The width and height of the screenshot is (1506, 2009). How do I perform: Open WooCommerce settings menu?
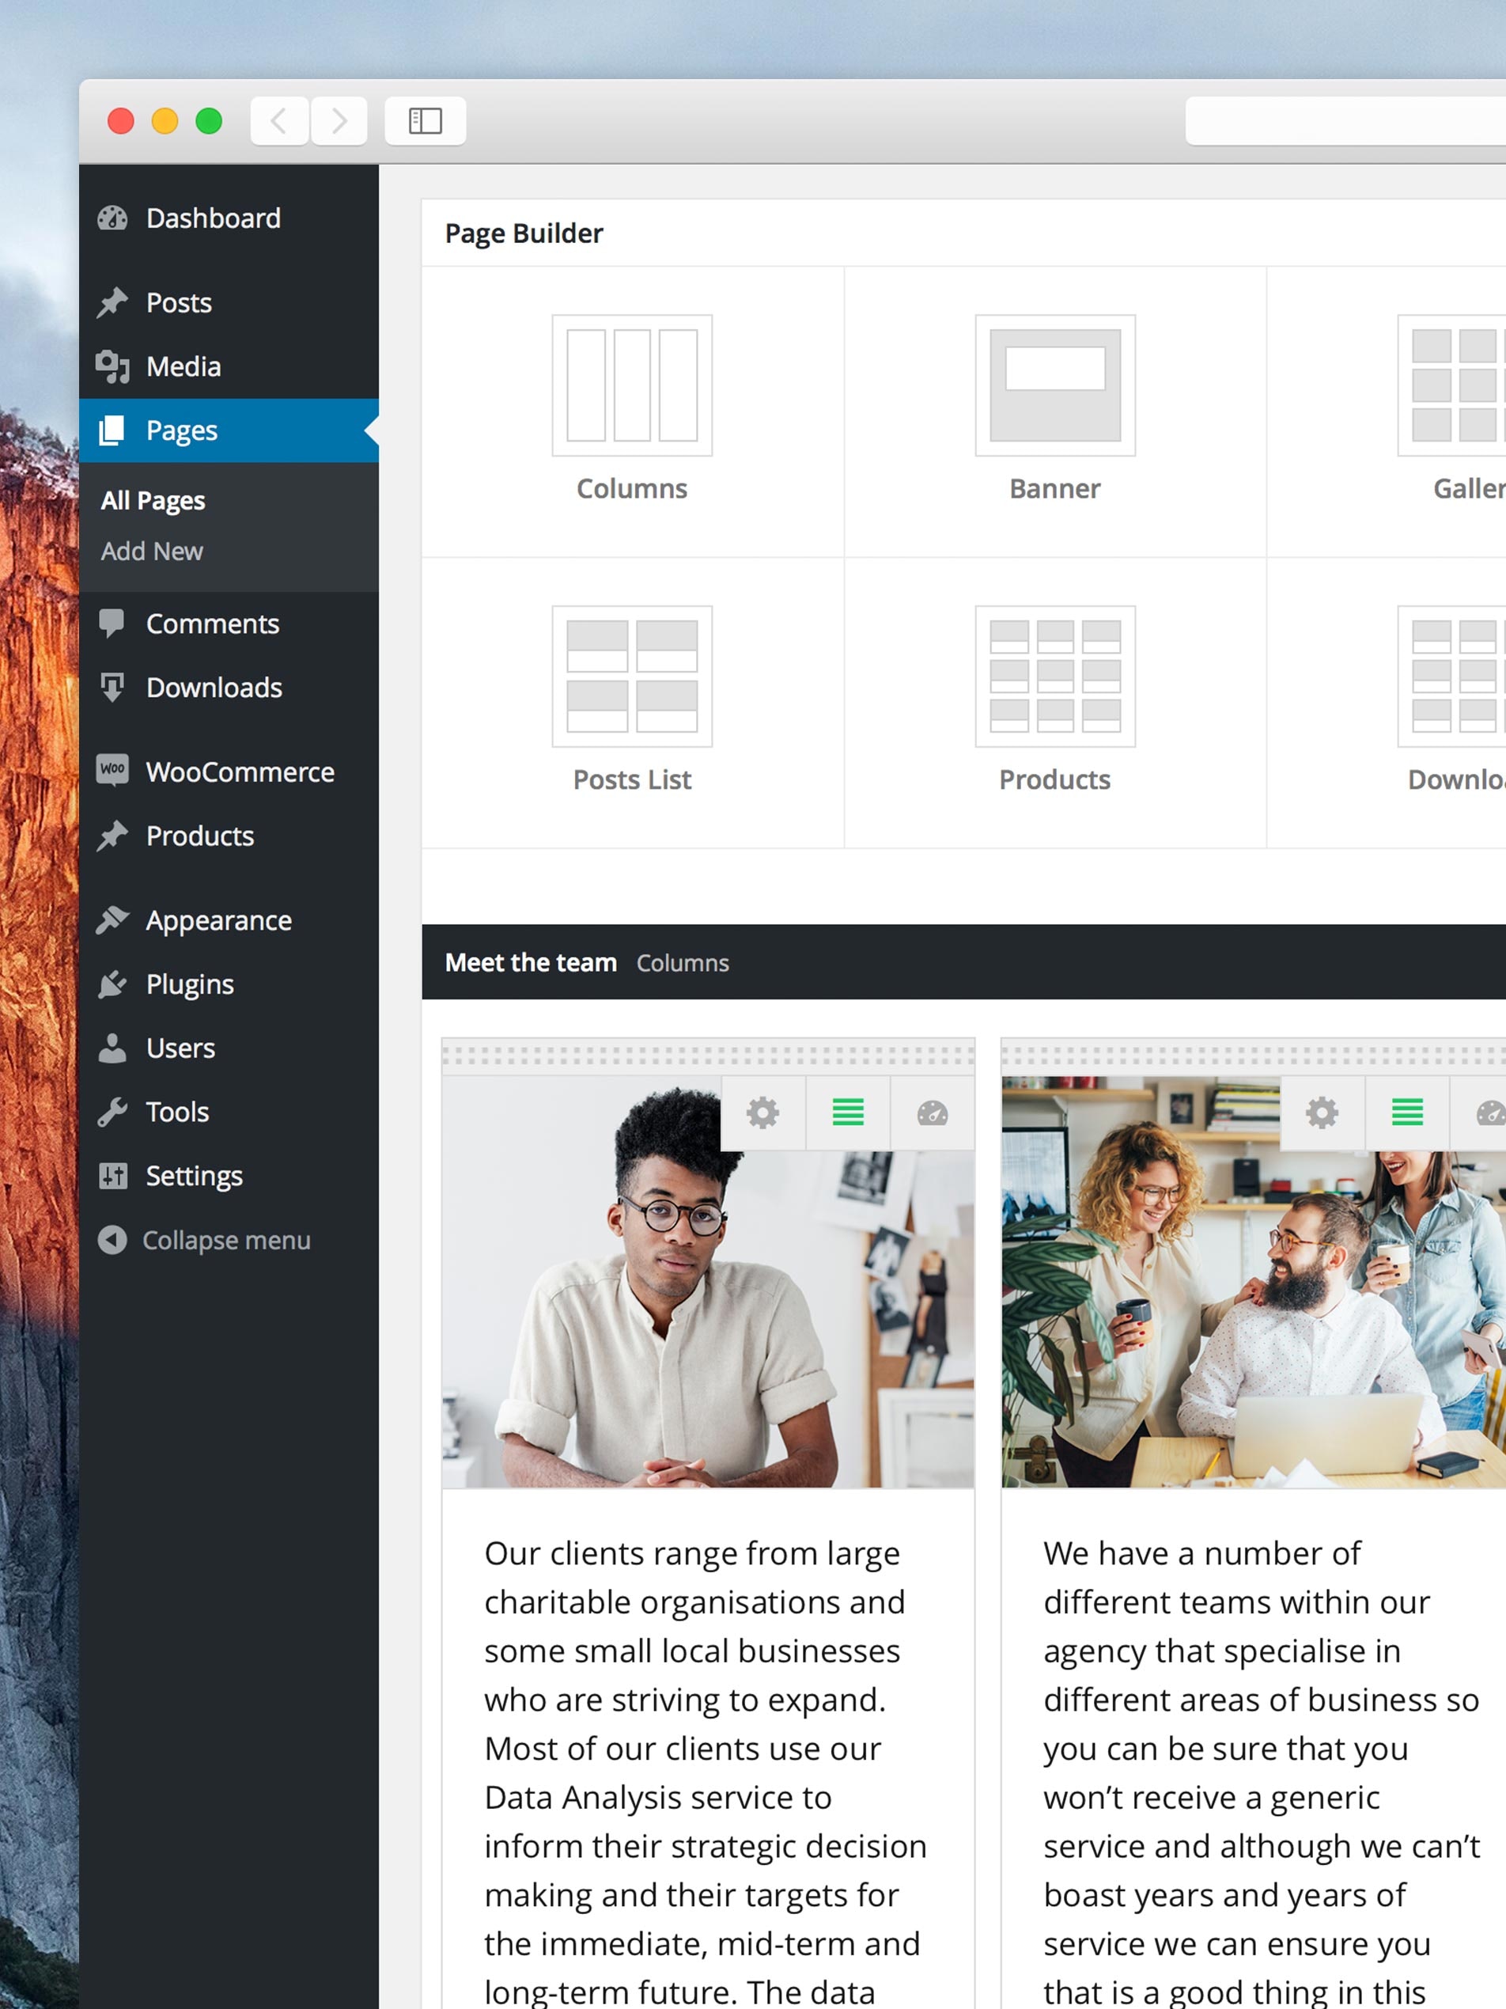229,772
